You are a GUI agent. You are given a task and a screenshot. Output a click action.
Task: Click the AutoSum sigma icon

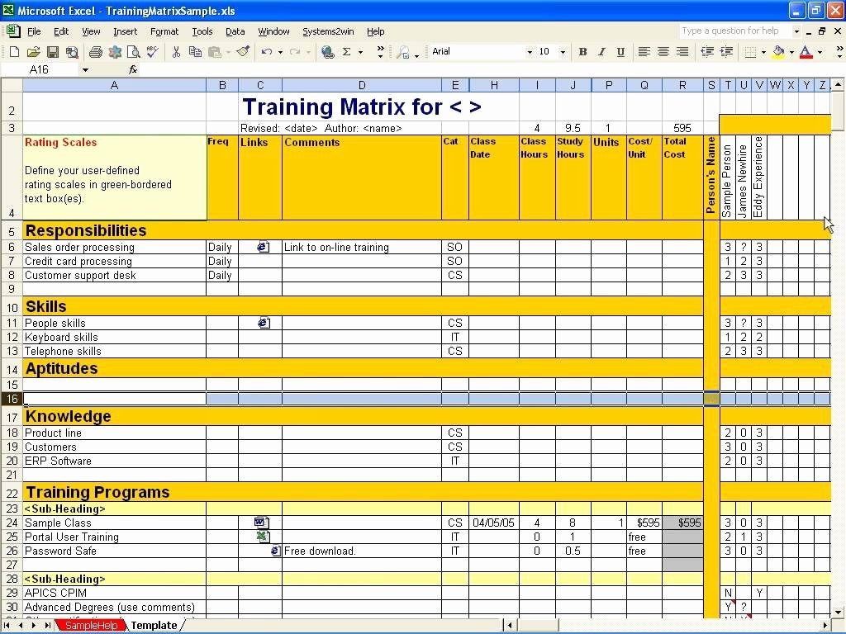tap(347, 52)
